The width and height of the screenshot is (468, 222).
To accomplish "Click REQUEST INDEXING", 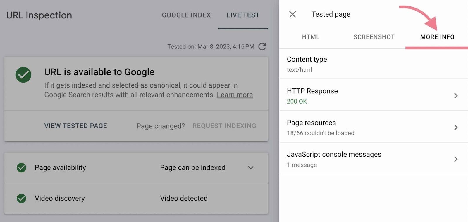I will tap(224, 126).
